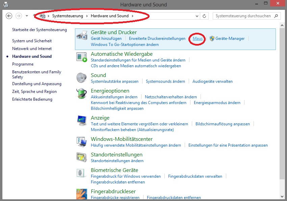Expand the arrow after Hardware und Sound breadcrumb
The height and width of the screenshot is (201, 287).
132,16
